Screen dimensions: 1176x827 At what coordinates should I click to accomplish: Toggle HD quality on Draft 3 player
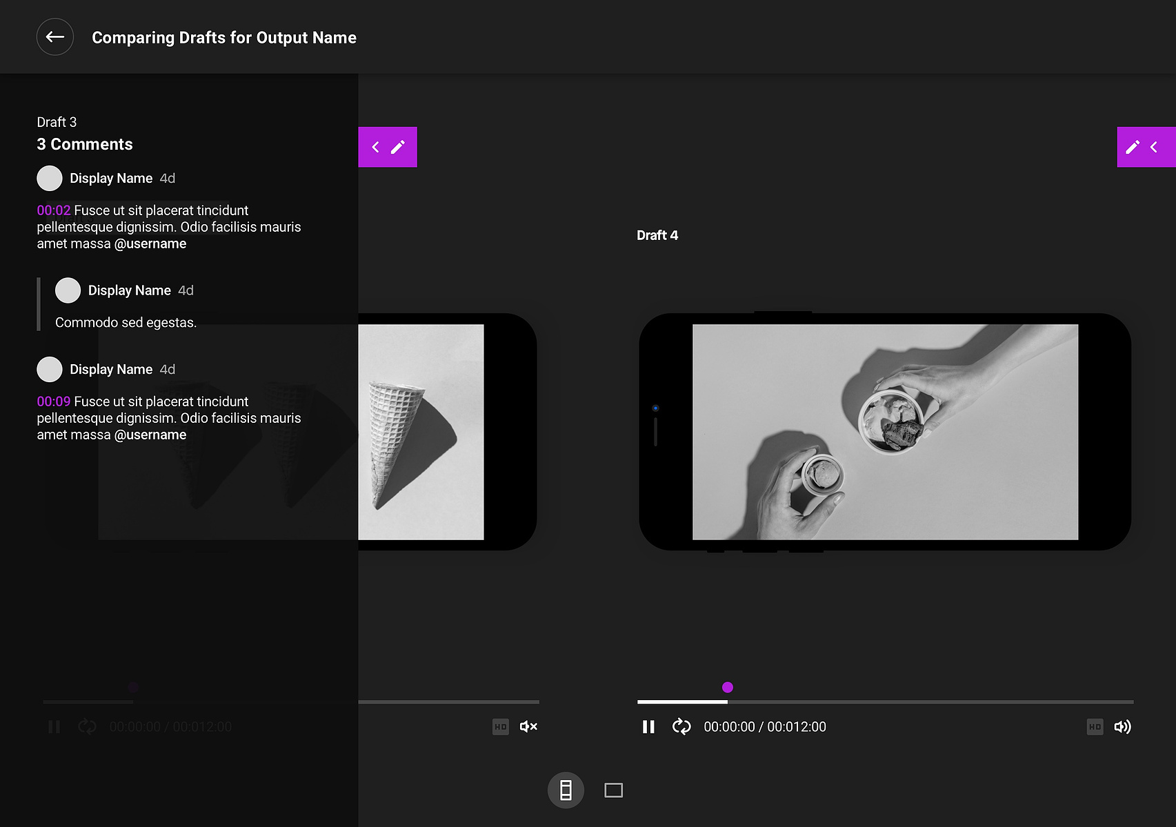tap(501, 726)
